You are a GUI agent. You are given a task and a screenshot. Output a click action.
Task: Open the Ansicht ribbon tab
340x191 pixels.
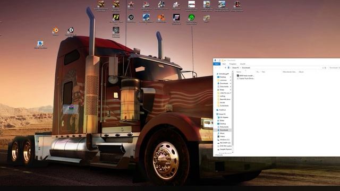point(243,64)
